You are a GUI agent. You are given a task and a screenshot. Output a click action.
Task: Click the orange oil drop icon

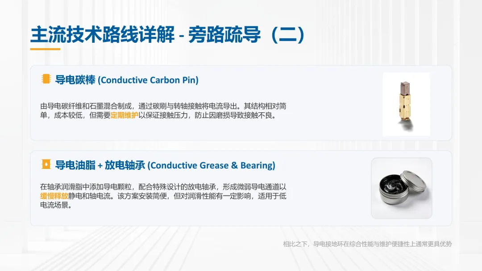(45, 165)
